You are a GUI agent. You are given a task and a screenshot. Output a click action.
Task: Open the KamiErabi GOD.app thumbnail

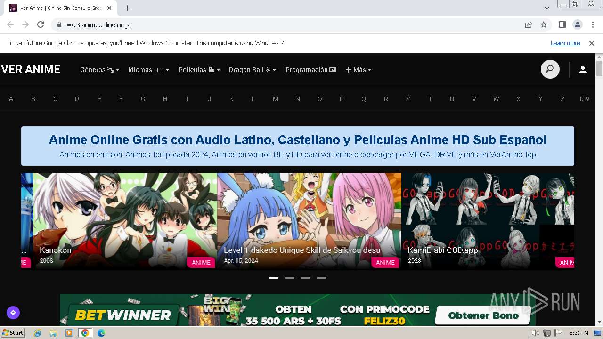click(x=488, y=221)
